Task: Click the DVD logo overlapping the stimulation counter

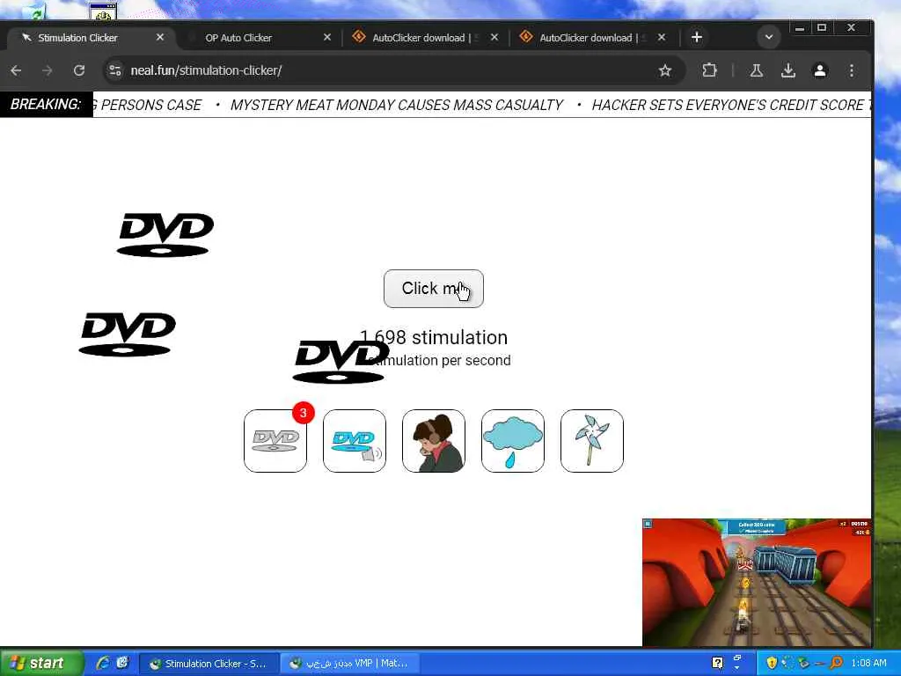Action: 341,362
